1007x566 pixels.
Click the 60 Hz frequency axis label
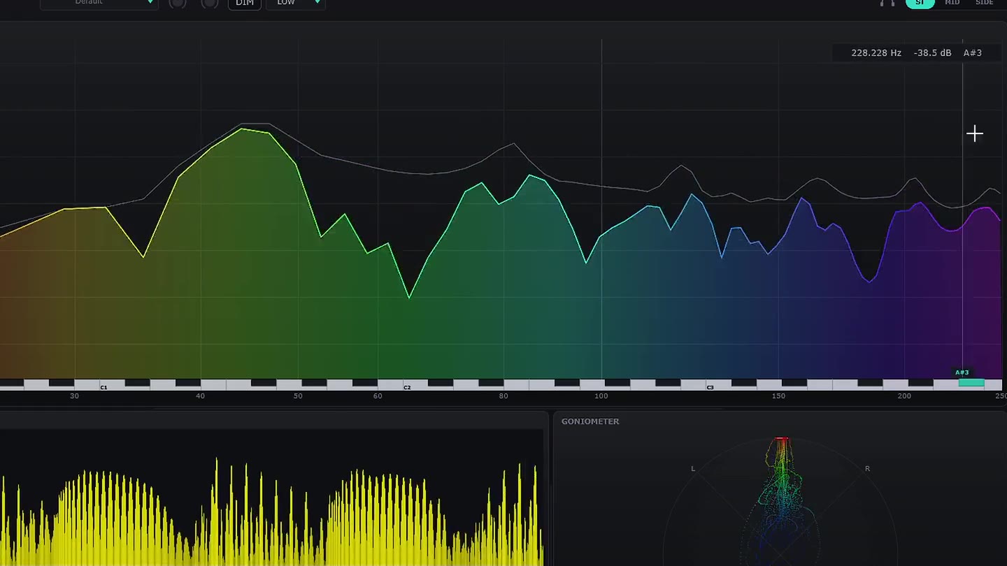point(378,396)
